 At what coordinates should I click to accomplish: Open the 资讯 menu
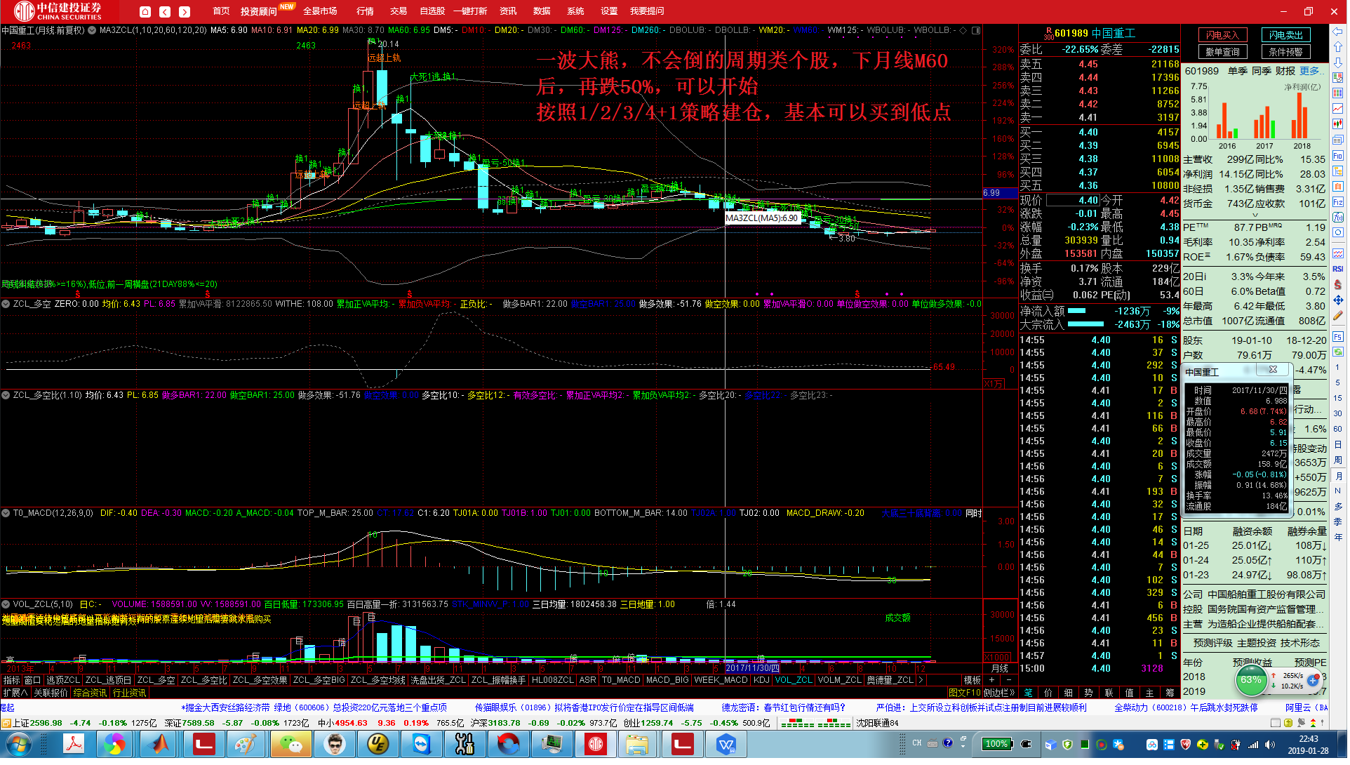point(508,11)
